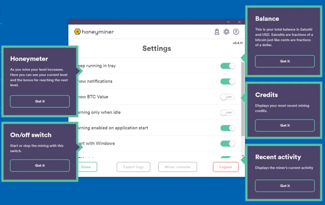Dismiss Credits tip with Got it

coord(285,125)
